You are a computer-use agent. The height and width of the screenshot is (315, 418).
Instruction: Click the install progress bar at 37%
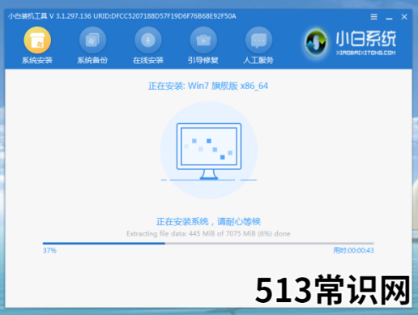(208, 244)
